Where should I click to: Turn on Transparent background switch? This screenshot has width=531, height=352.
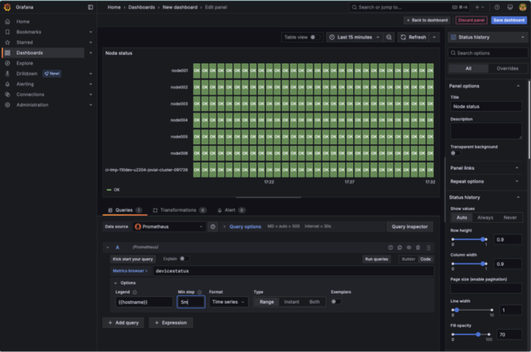tap(455, 153)
